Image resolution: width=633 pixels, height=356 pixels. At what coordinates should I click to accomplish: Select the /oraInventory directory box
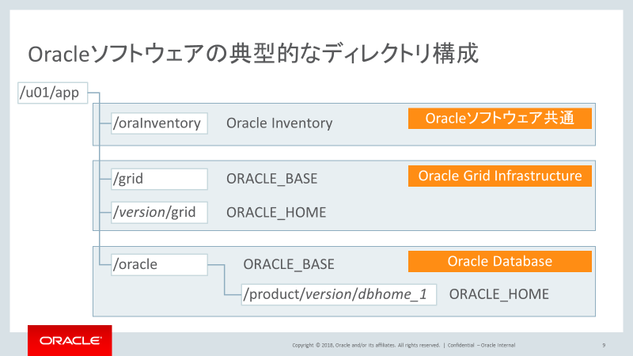(x=158, y=123)
